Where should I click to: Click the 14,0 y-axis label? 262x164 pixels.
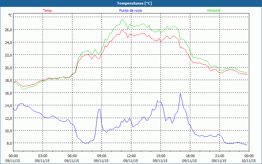(x=9, y=105)
